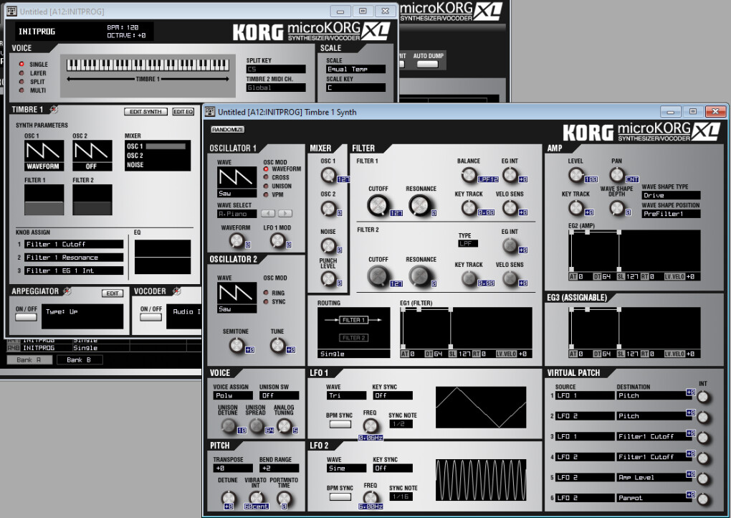731x518 pixels.
Task: Open LFO 1 Wave dropdown showing Tri
Action: coord(346,395)
